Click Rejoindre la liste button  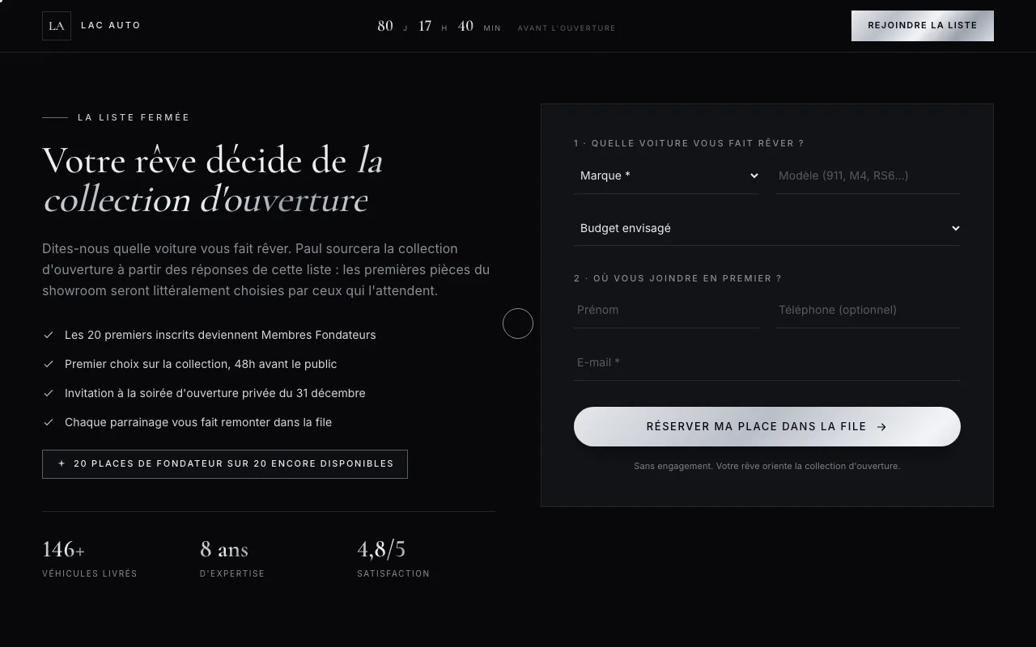(923, 26)
